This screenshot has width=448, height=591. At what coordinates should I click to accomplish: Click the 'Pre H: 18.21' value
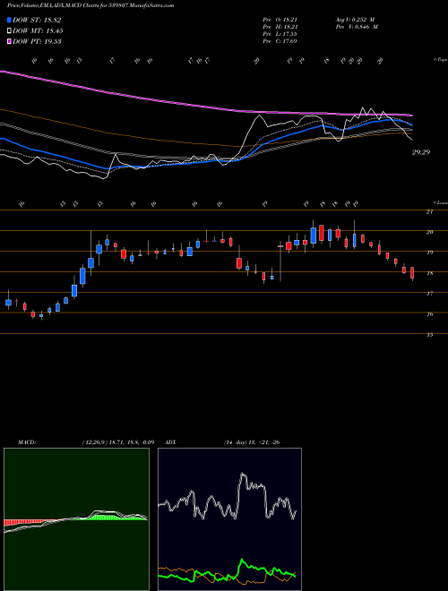(x=280, y=27)
